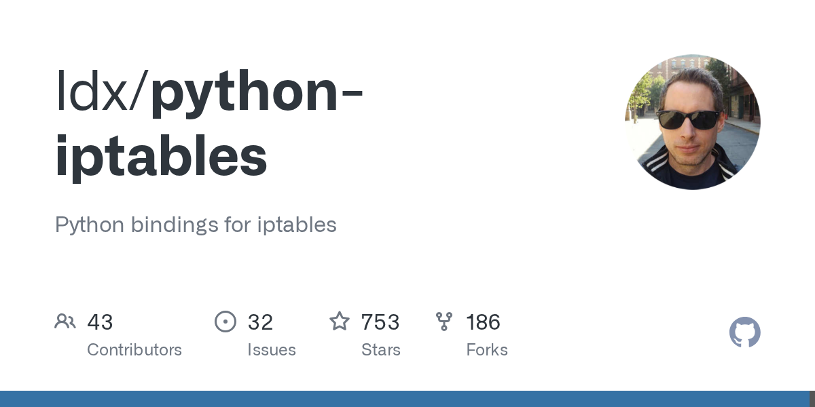Click the Contributors people icon
The height and width of the screenshot is (407, 815).
[65, 322]
